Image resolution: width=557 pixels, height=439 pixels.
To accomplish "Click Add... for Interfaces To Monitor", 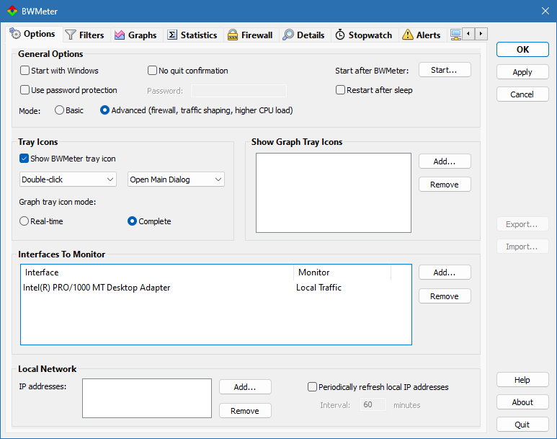I will coord(445,272).
